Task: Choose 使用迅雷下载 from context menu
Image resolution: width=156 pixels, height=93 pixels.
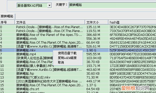Action: (x=67, y=53)
